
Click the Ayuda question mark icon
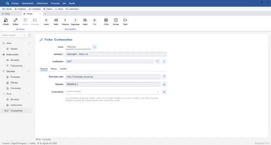115,20
